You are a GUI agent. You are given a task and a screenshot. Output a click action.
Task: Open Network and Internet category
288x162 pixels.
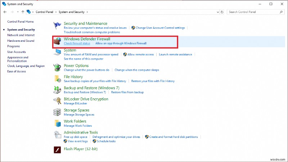(x=21, y=35)
